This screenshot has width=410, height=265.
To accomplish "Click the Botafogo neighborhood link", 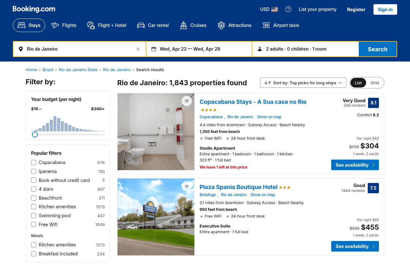I will point(208,195).
